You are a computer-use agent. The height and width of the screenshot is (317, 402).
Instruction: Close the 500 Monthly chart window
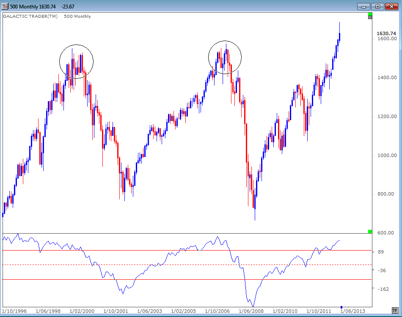(x=391, y=7)
